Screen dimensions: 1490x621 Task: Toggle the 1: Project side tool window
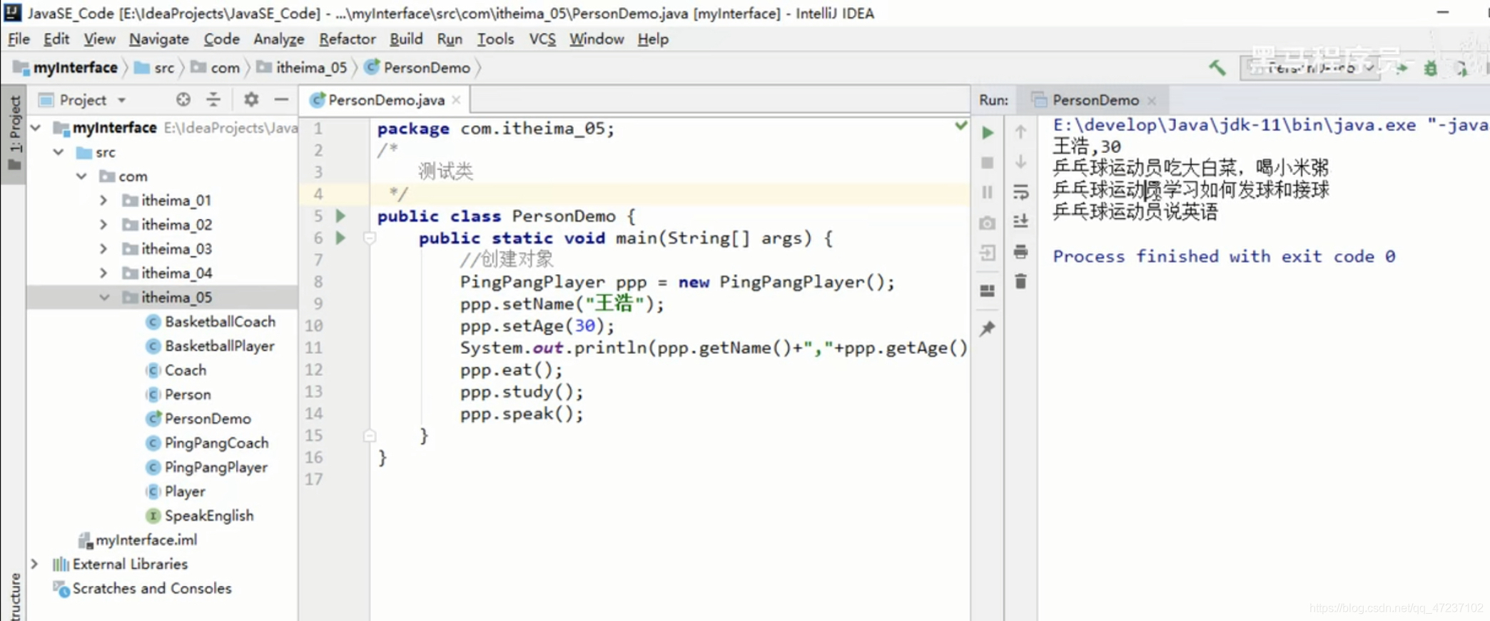pyautogui.click(x=14, y=133)
